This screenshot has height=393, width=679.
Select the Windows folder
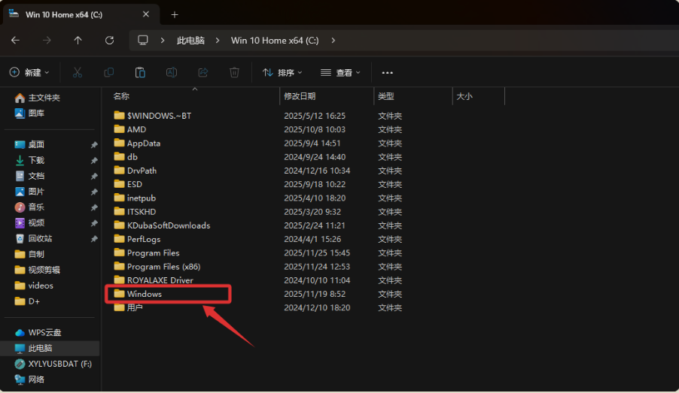144,294
